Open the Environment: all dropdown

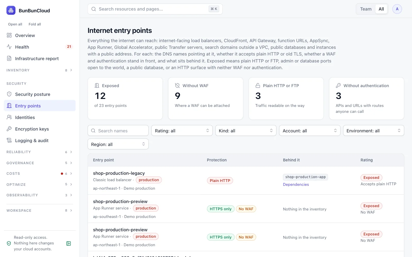click(x=373, y=131)
